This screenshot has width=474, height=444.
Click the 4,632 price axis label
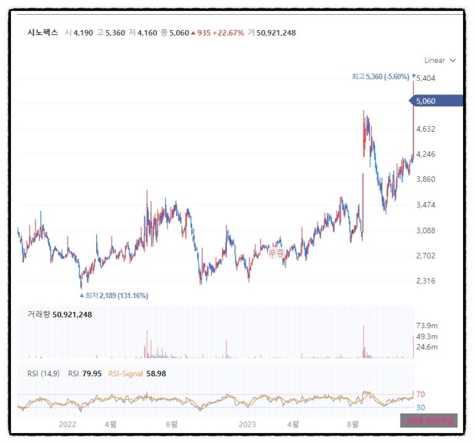point(426,129)
